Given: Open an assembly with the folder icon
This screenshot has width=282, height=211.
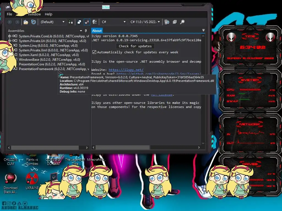Looking at the screenshot, I should click(x=26, y=22).
